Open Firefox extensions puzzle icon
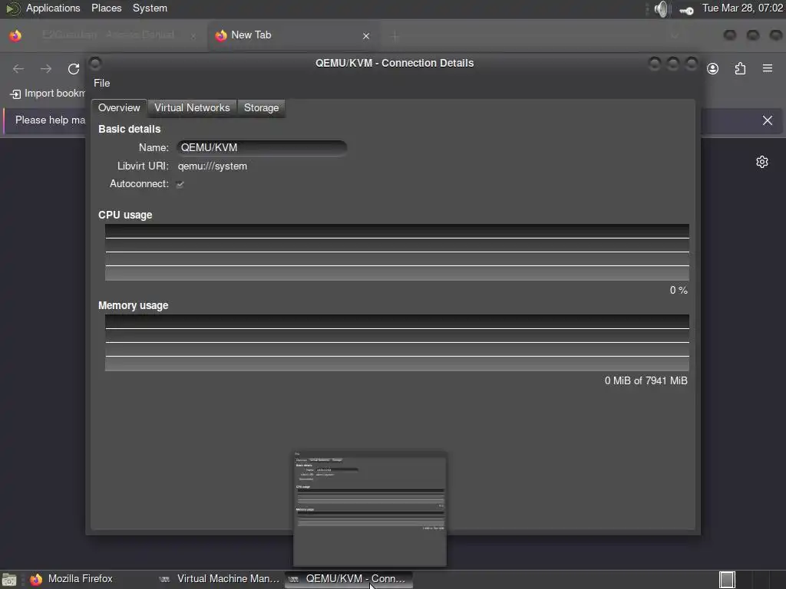This screenshot has width=786, height=589. [x=741, y=68]
